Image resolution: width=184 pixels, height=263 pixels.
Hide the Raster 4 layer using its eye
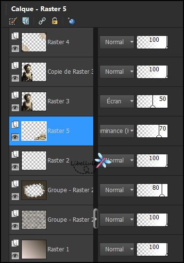[x=15, y=49]
